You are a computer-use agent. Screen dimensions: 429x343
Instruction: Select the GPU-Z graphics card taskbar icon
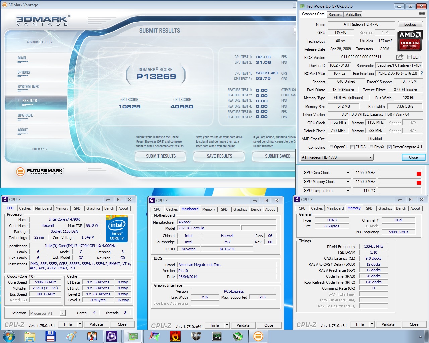[133, 336]
